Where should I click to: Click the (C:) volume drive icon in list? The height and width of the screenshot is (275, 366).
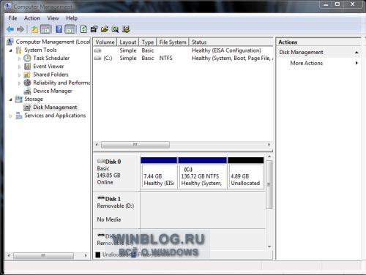[x=97, y=59]
